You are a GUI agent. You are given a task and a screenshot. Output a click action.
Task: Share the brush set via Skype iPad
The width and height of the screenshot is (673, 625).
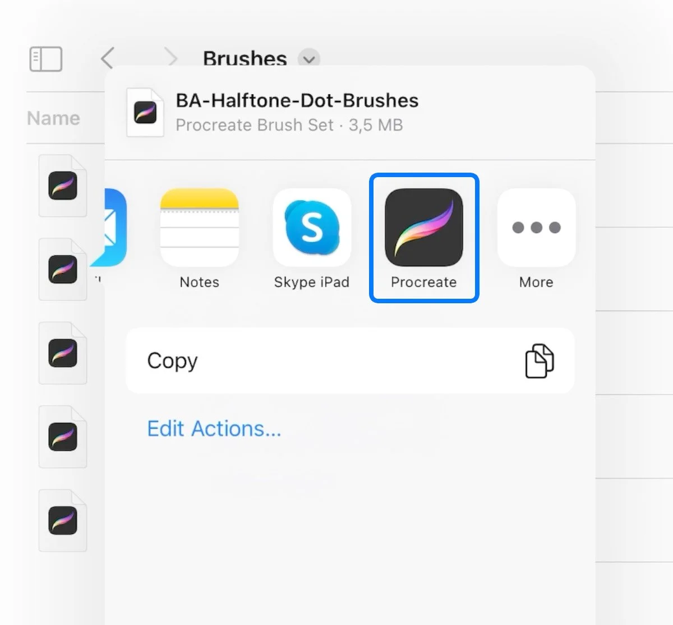pyautogui.click(x=312, y=228)
